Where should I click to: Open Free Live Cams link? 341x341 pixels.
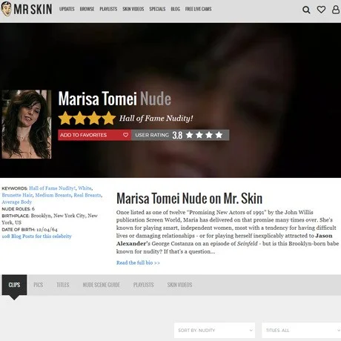pos(199,9)
